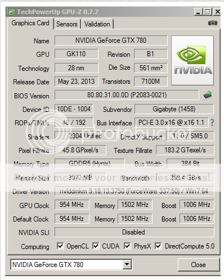The image size is (224, 280).
Task: Click Pixel Fillrate value 45.8 GPixel/s
Action: click(80, 150)
